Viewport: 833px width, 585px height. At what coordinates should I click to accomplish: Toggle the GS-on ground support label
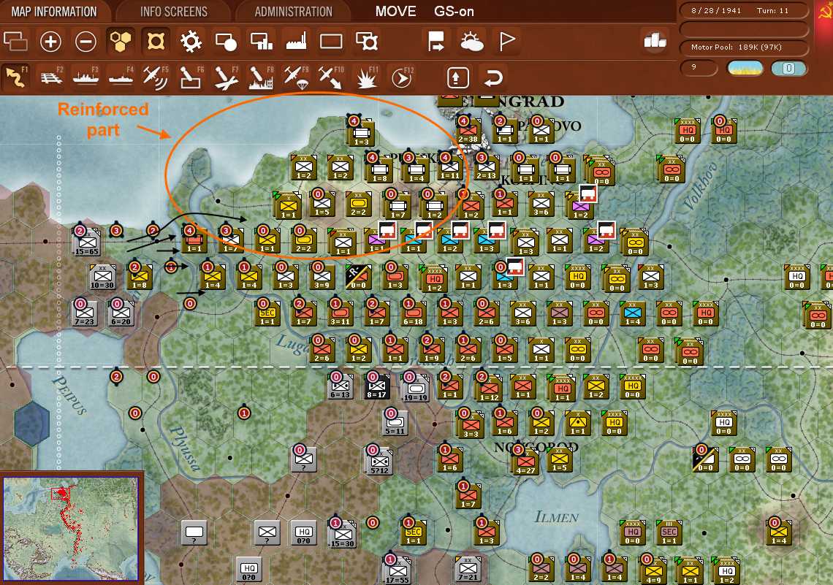[x=454, y=11]
